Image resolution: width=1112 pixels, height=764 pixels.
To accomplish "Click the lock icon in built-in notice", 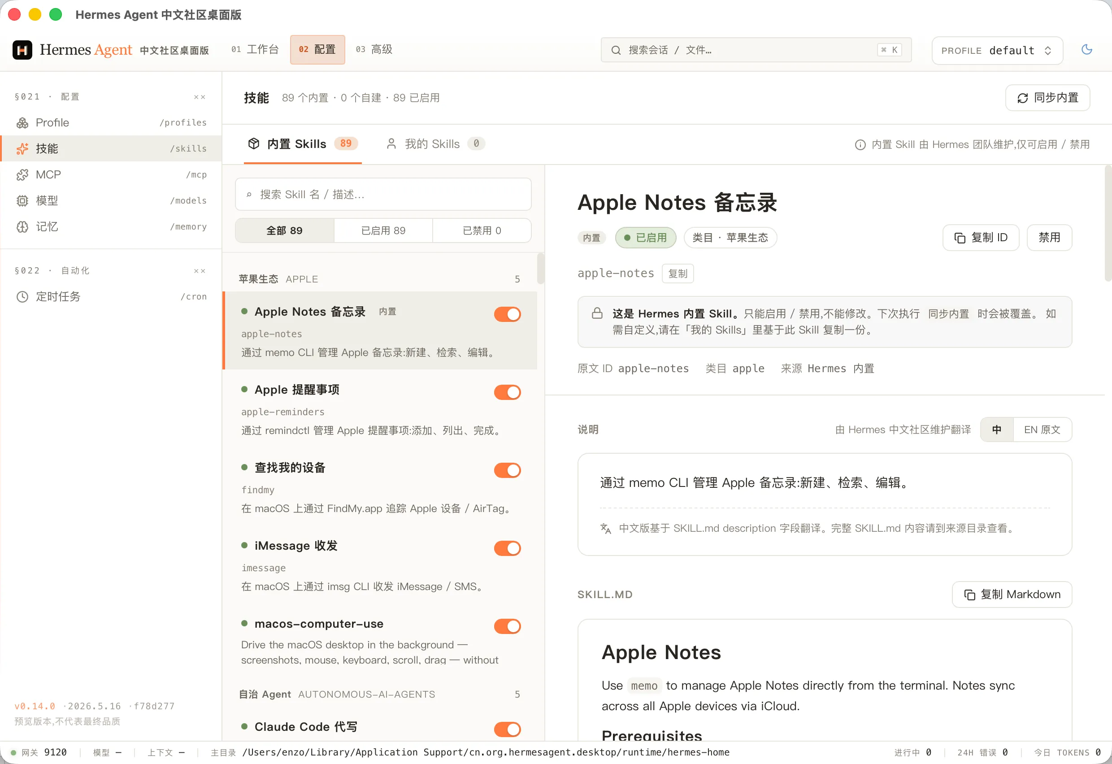I will pos(597,313).
